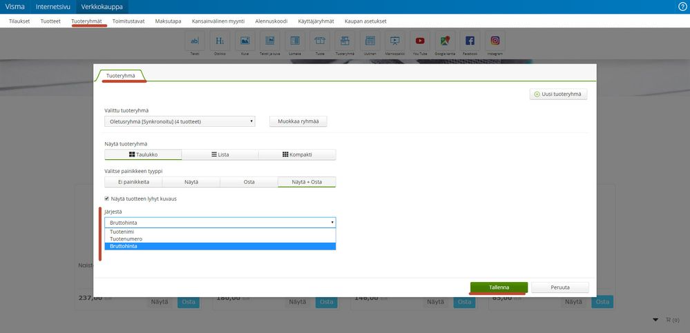
Task: Select the Google kartta map icon
Action: tap(445, 41)
